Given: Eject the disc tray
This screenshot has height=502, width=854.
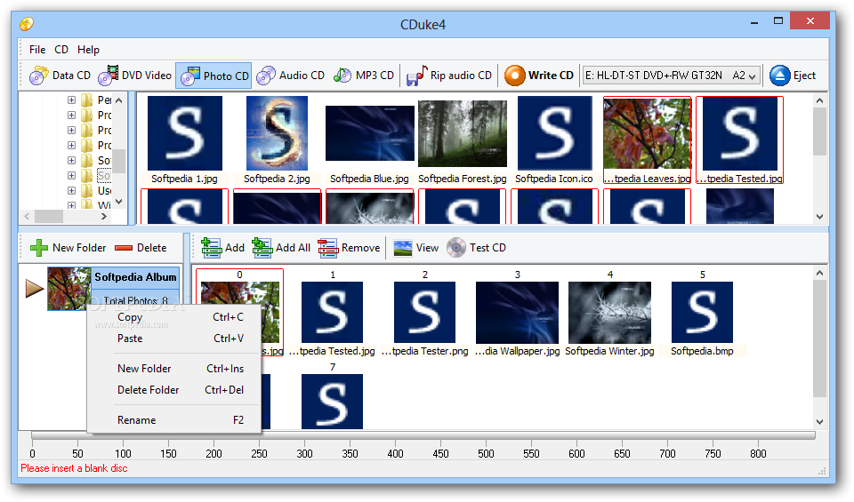Looking at the screenshot, I should tap(793, 76).
